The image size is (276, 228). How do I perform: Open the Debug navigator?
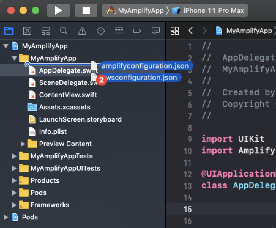pyautogui.click(x=119, y=31)
